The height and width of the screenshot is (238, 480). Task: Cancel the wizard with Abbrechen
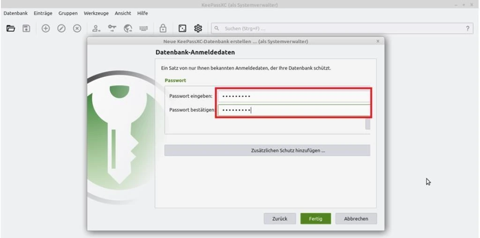click(356, 219)
